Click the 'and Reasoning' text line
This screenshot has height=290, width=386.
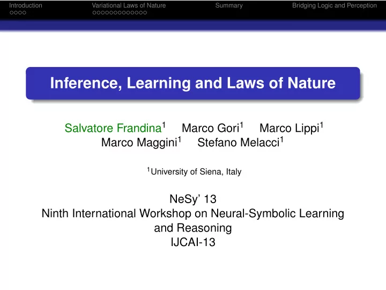coord(193,228)
